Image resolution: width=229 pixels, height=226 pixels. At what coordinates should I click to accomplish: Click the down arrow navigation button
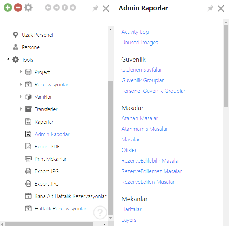[x=73, y=7]
